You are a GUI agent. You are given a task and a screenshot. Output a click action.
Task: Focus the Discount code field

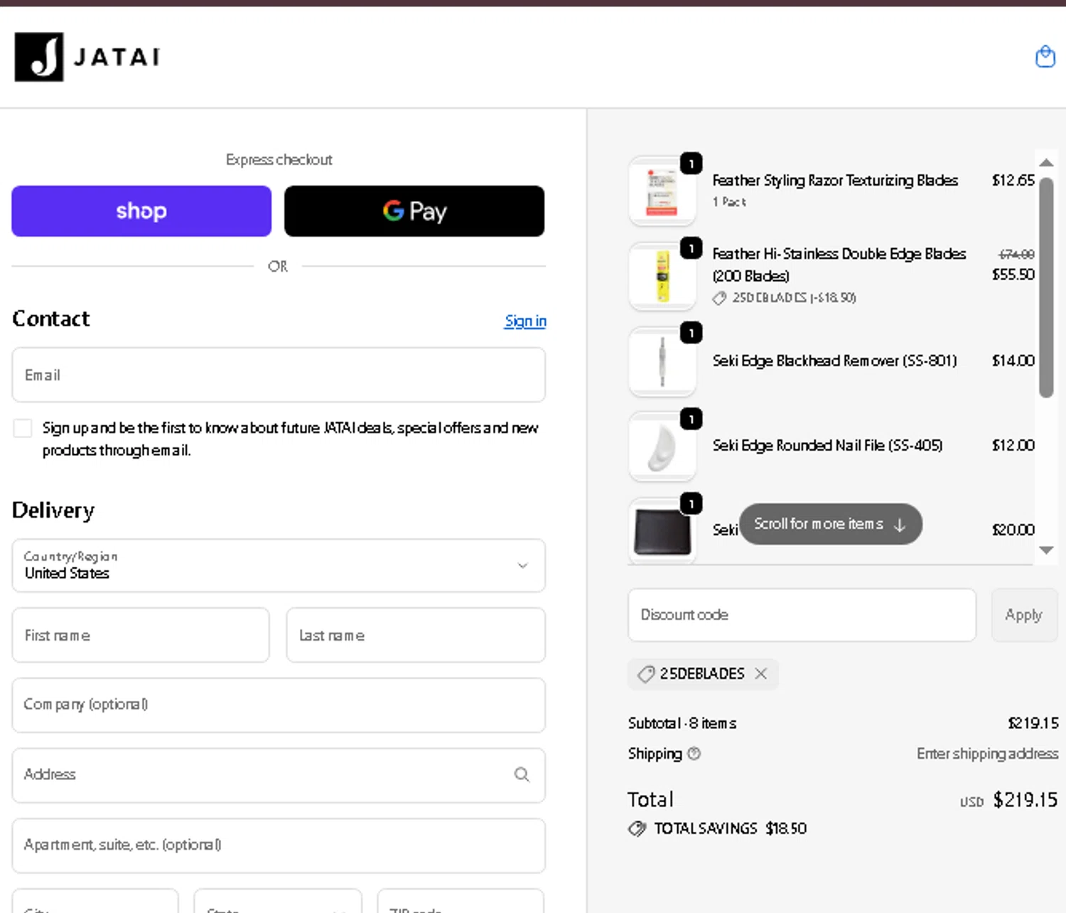coord(802,615)
